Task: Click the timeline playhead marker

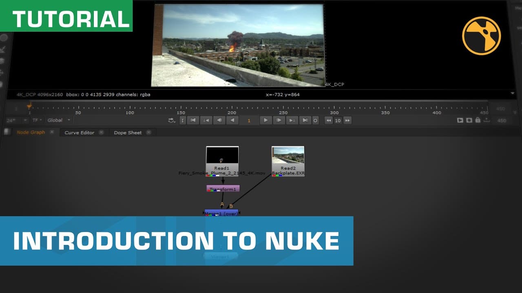Action: pos(29,107)
